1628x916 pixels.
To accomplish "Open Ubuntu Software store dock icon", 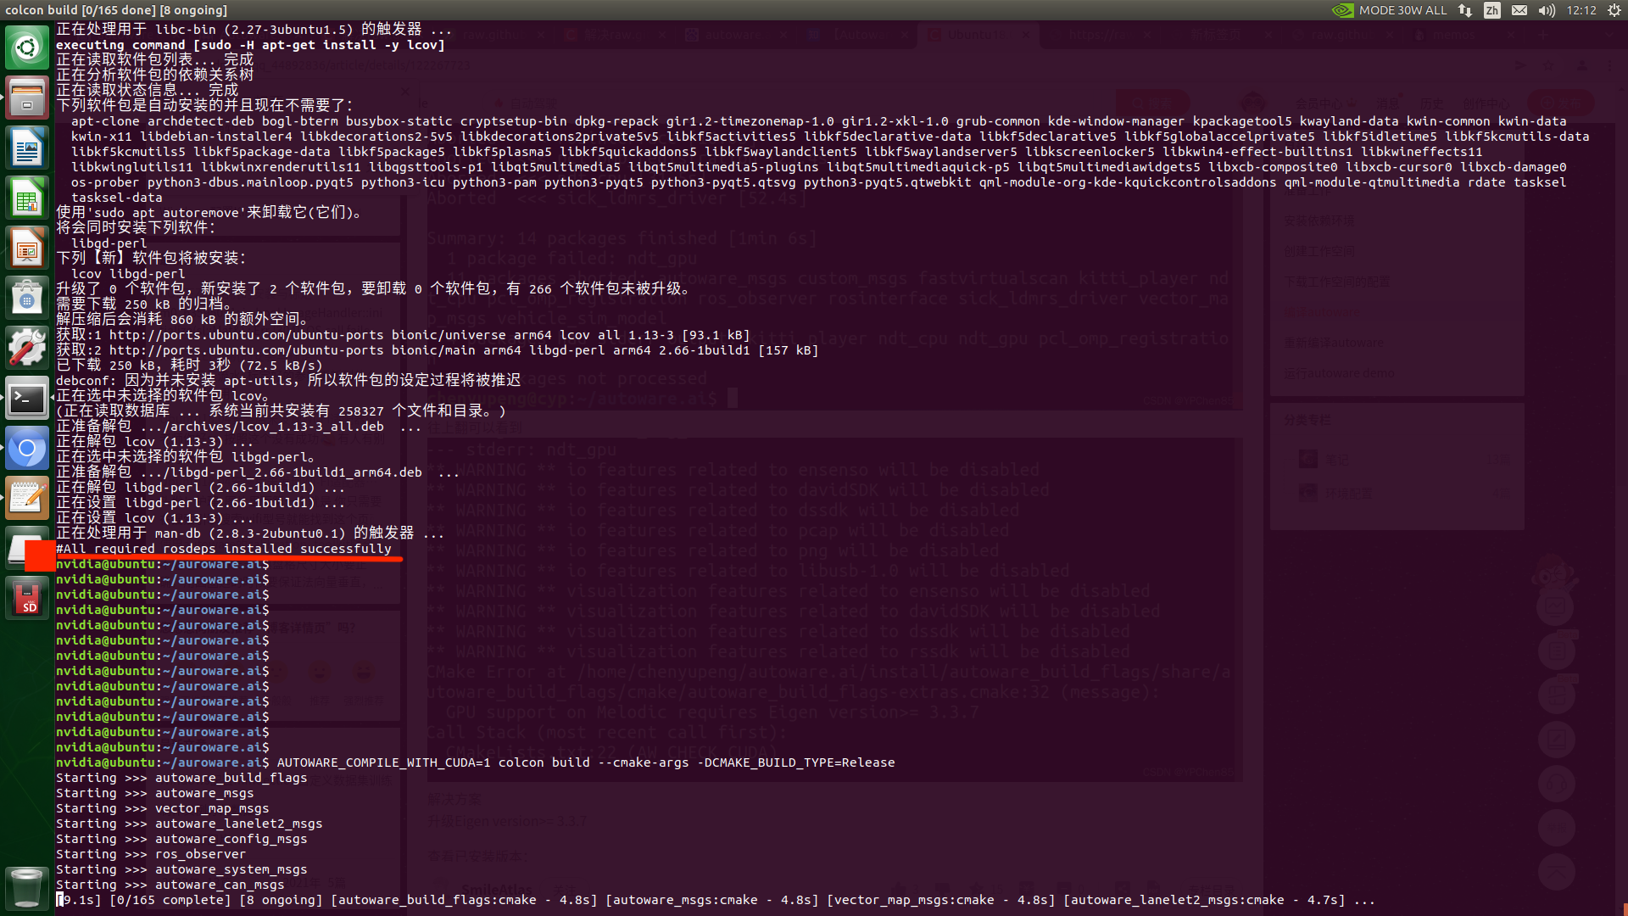I will point(27,298).
